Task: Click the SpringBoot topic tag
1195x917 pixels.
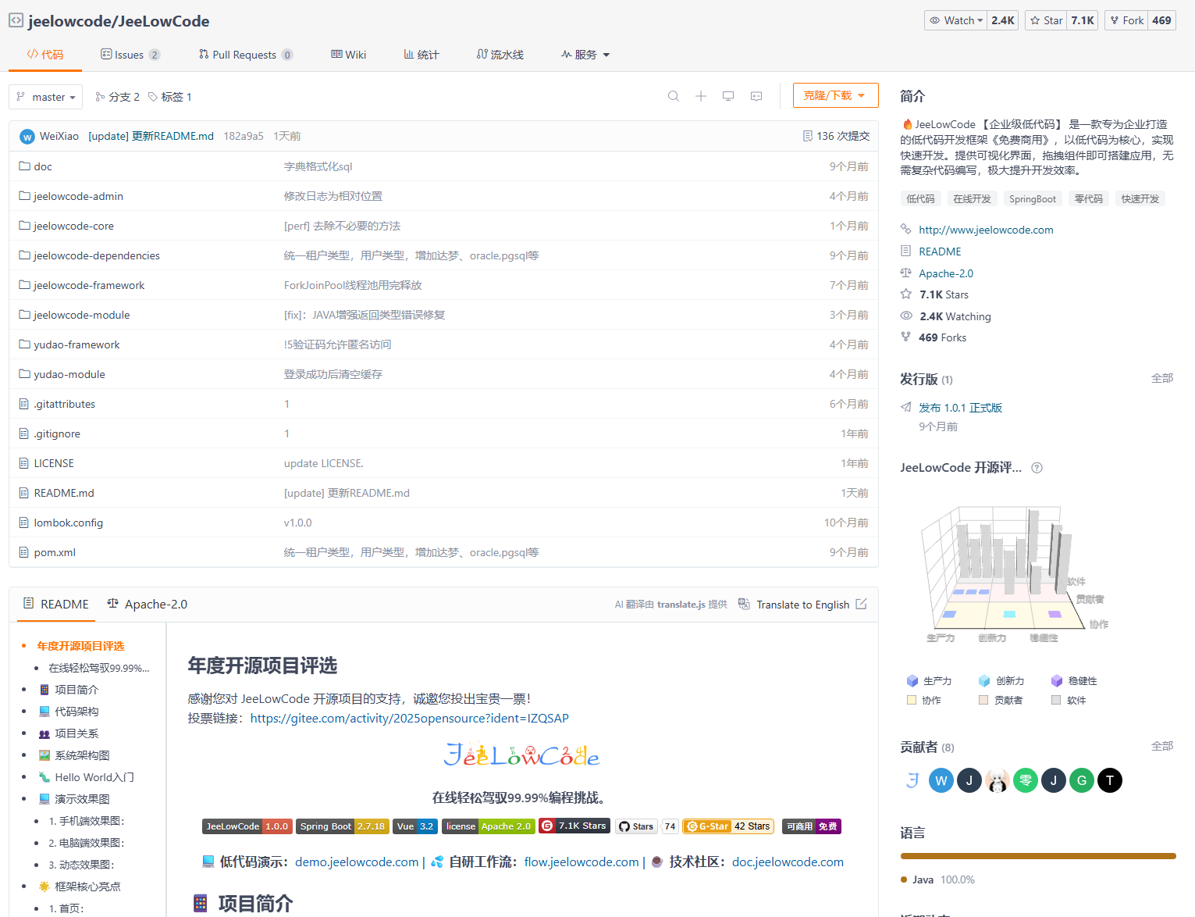Action: 1032,199
